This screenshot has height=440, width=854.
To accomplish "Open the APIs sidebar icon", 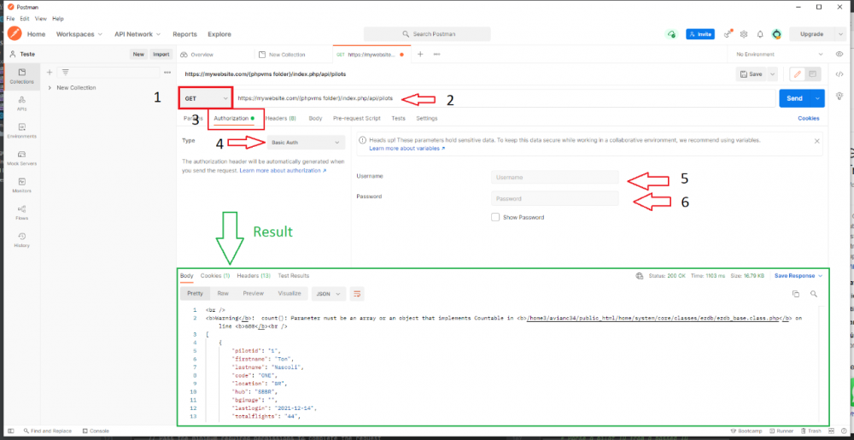I will (22, 103).
